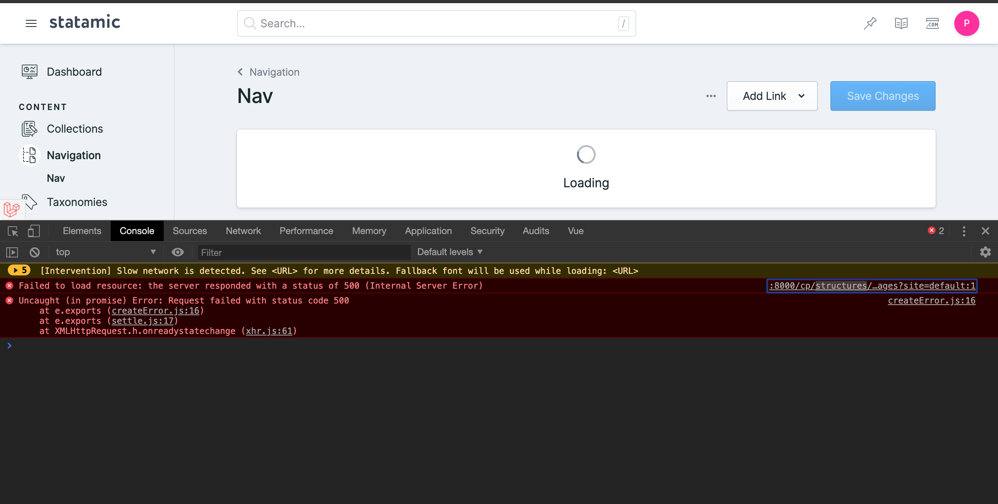The height and width of the screenshot is (504, 998).
Task: Select the Navigation icon in sidebar
Action: (x=29, y=155)
